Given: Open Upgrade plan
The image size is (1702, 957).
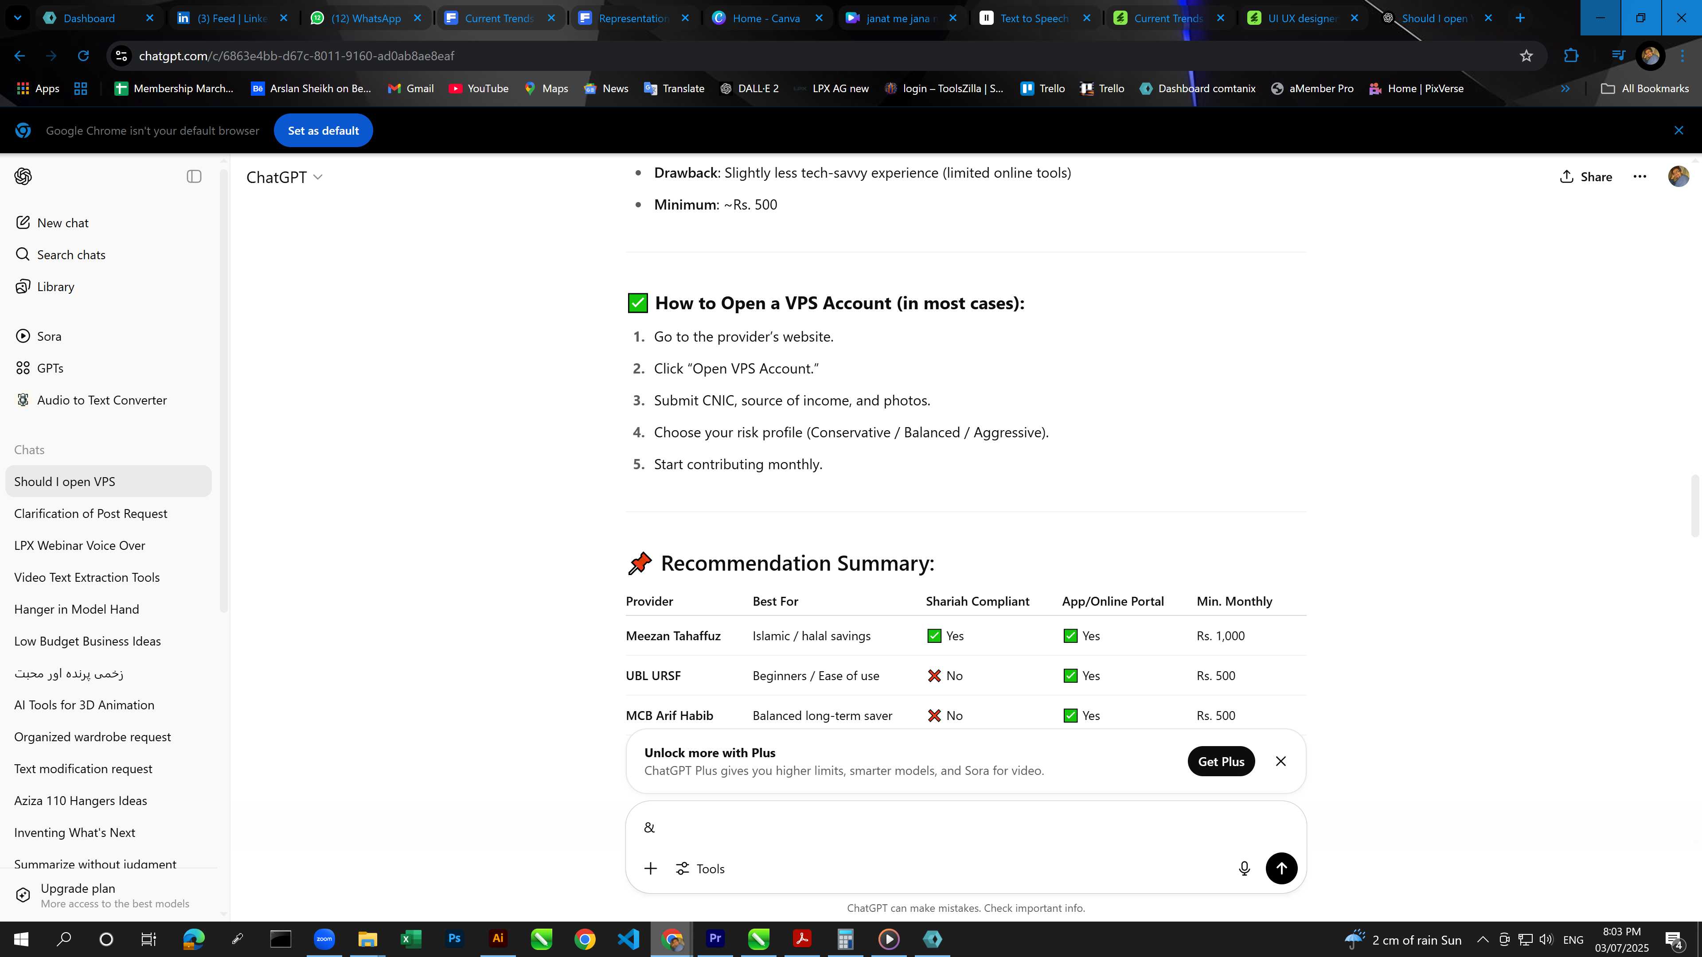Looking at the screenshot, I should click(x=108, y=895).
